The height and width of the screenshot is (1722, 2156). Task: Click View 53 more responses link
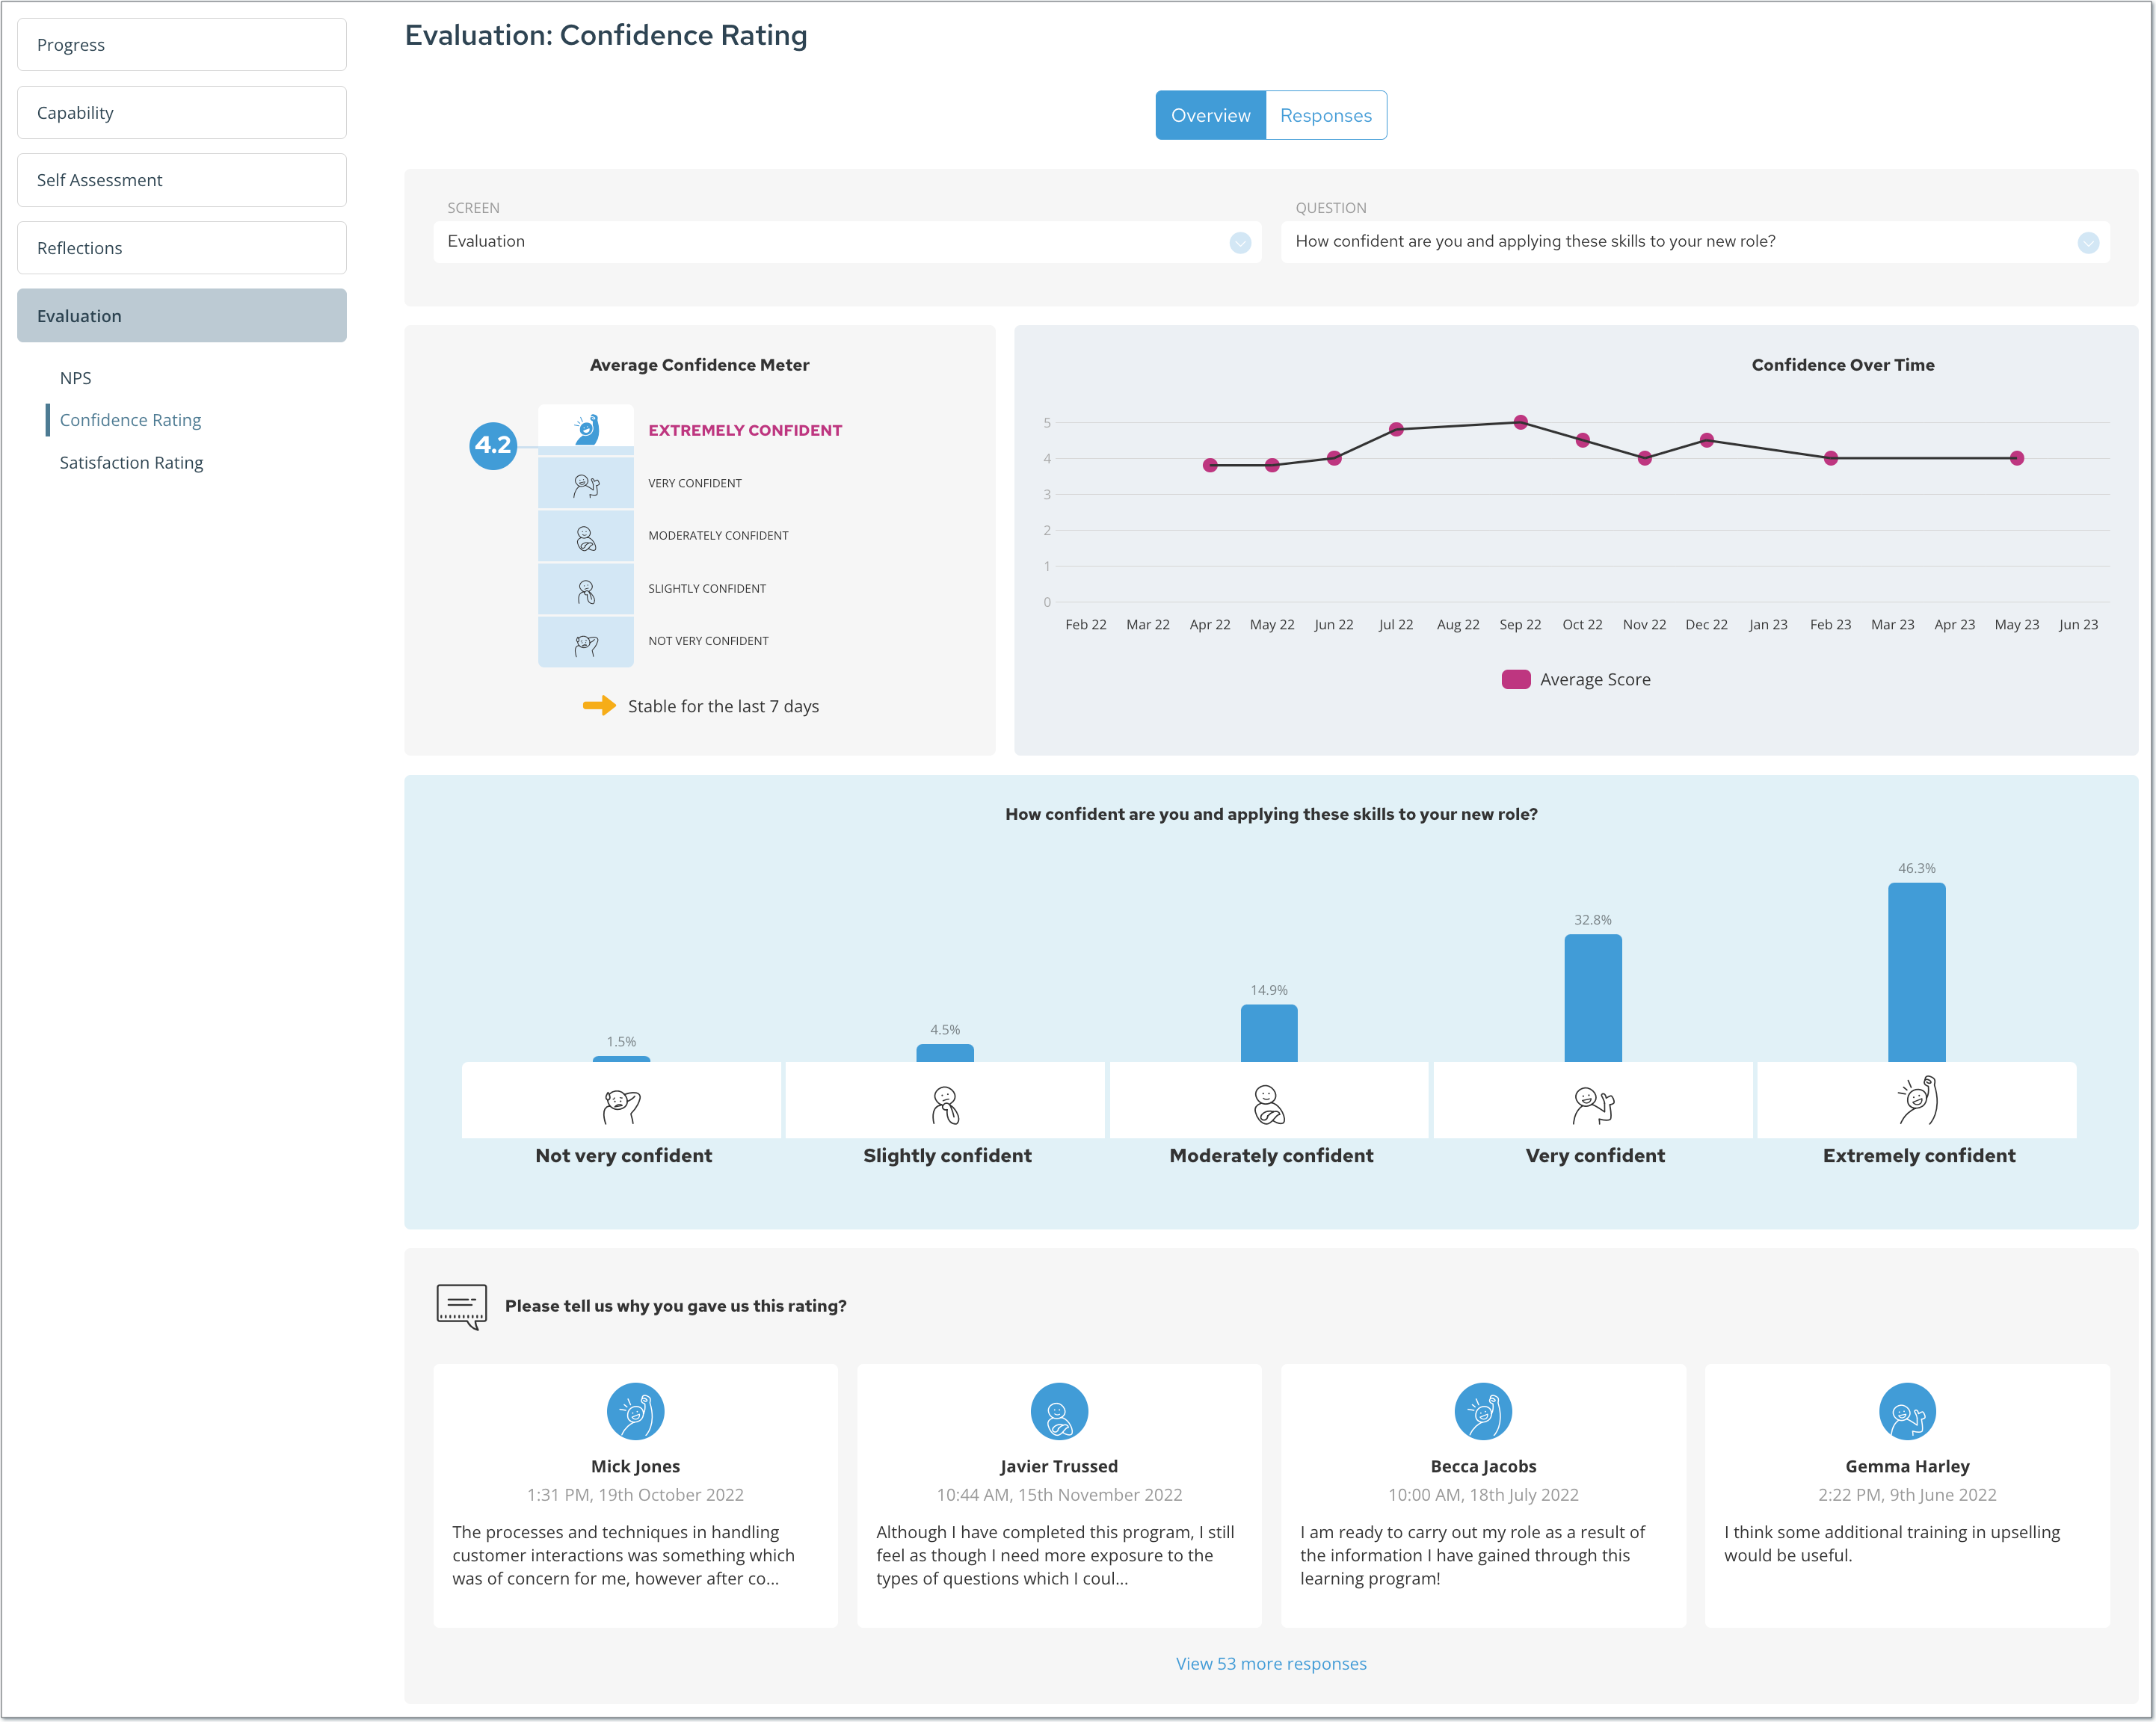click(x=1271, y=1664)
